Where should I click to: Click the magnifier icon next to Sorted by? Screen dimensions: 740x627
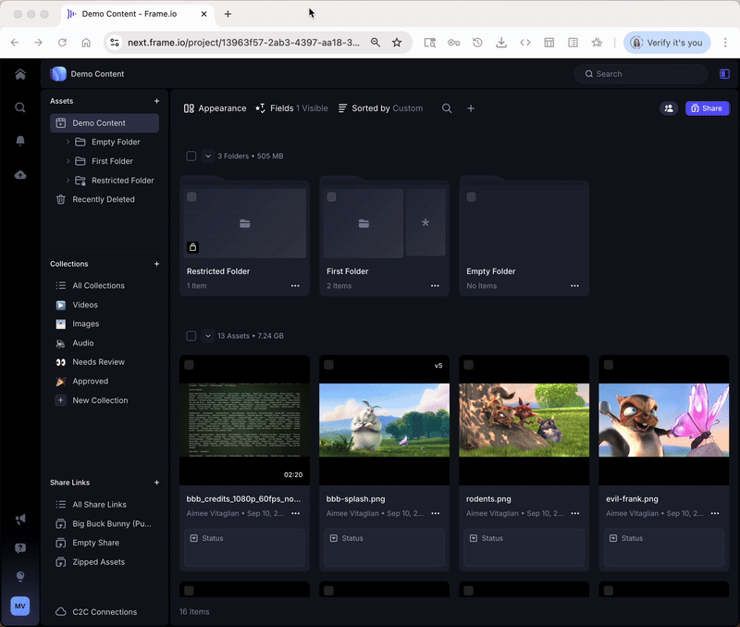pyautogui.click(x=447, y=108)
